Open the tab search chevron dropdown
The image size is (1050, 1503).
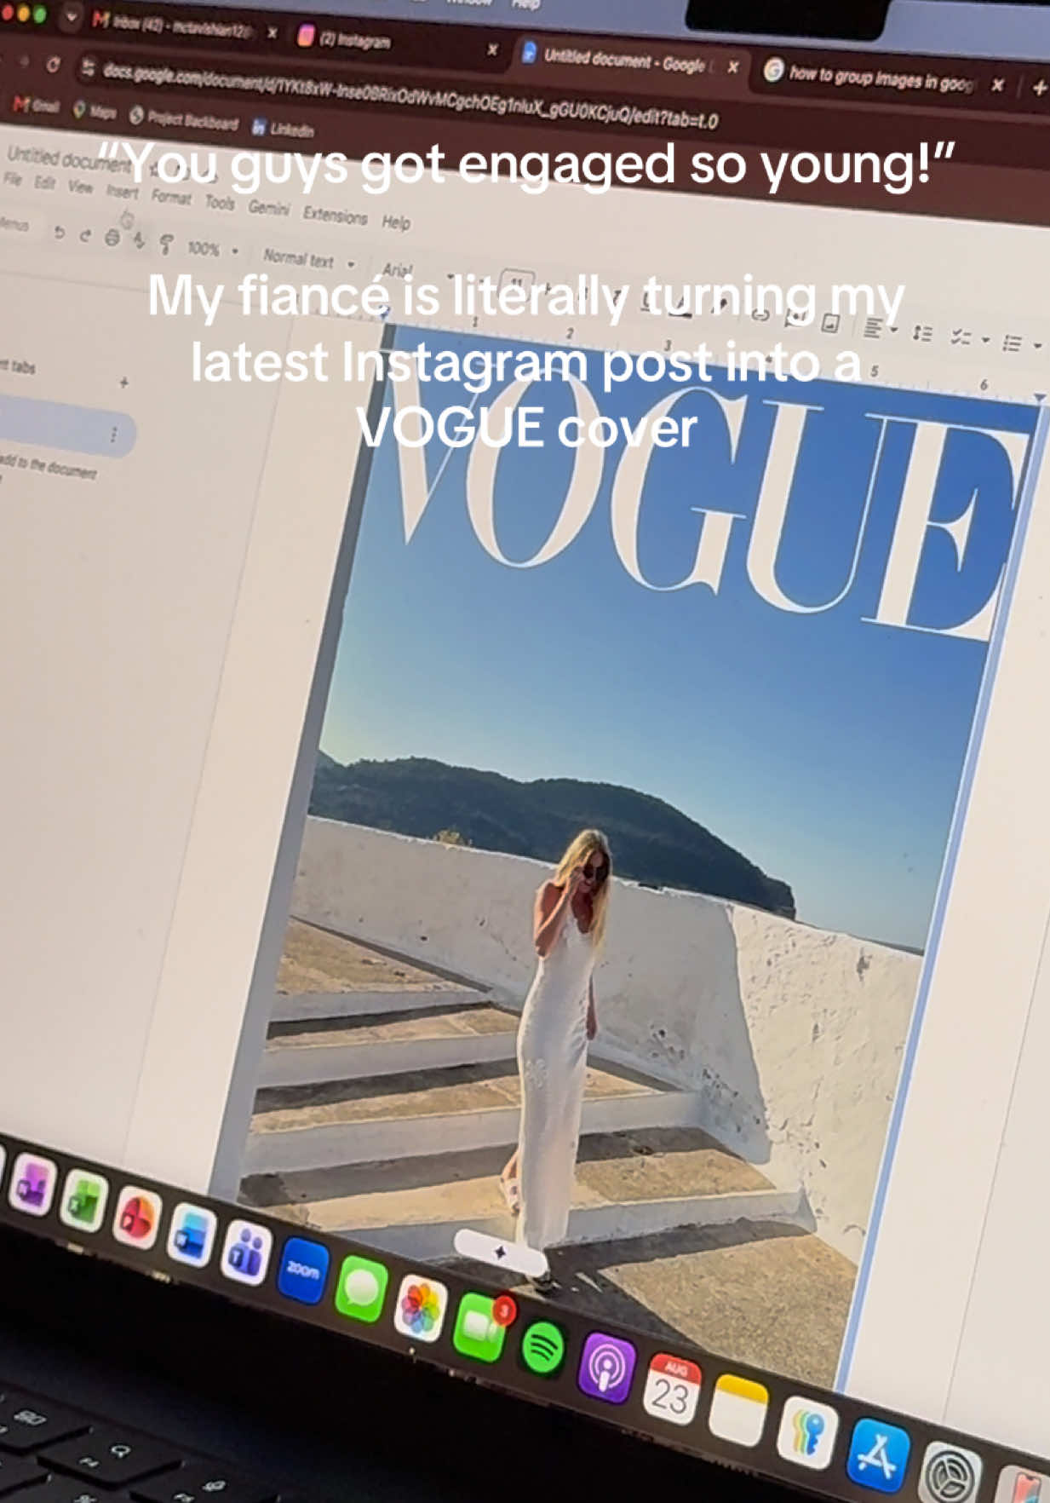[x=72, y=17]
